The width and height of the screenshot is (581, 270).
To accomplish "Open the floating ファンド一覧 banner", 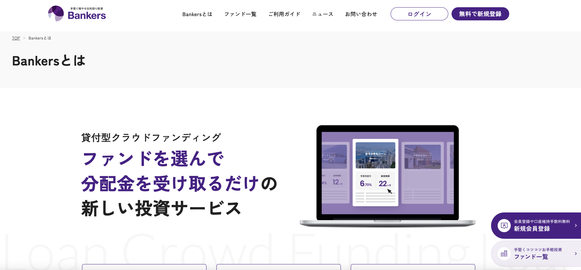I will [536, 254].
